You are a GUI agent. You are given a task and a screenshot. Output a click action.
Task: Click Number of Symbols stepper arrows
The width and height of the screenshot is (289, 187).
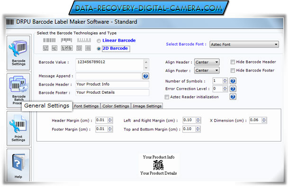pos(225,80)
